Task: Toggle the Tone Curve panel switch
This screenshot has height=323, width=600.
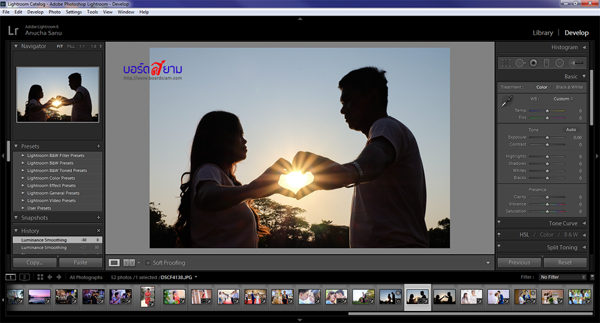Action: 499,223
